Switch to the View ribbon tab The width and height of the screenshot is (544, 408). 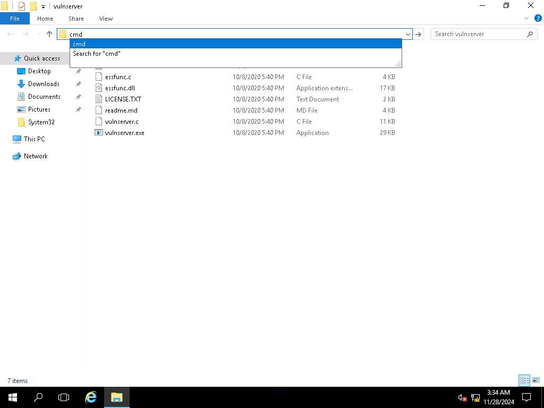[106, 19]
